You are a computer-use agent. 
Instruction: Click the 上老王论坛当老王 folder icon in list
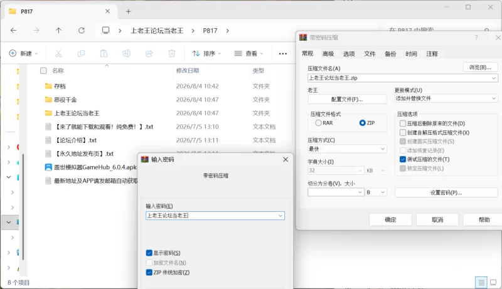click(x=48, y=113)
